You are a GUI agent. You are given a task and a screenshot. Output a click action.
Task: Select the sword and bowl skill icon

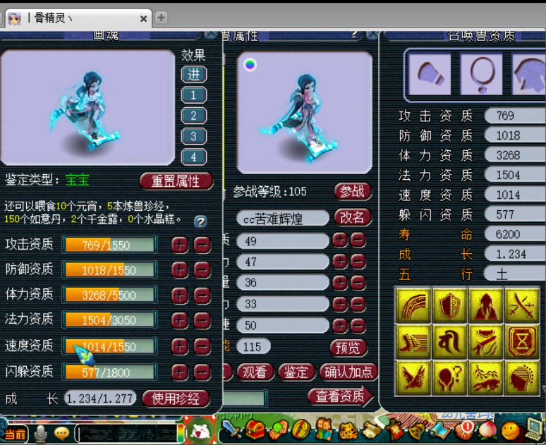point(486,342)
